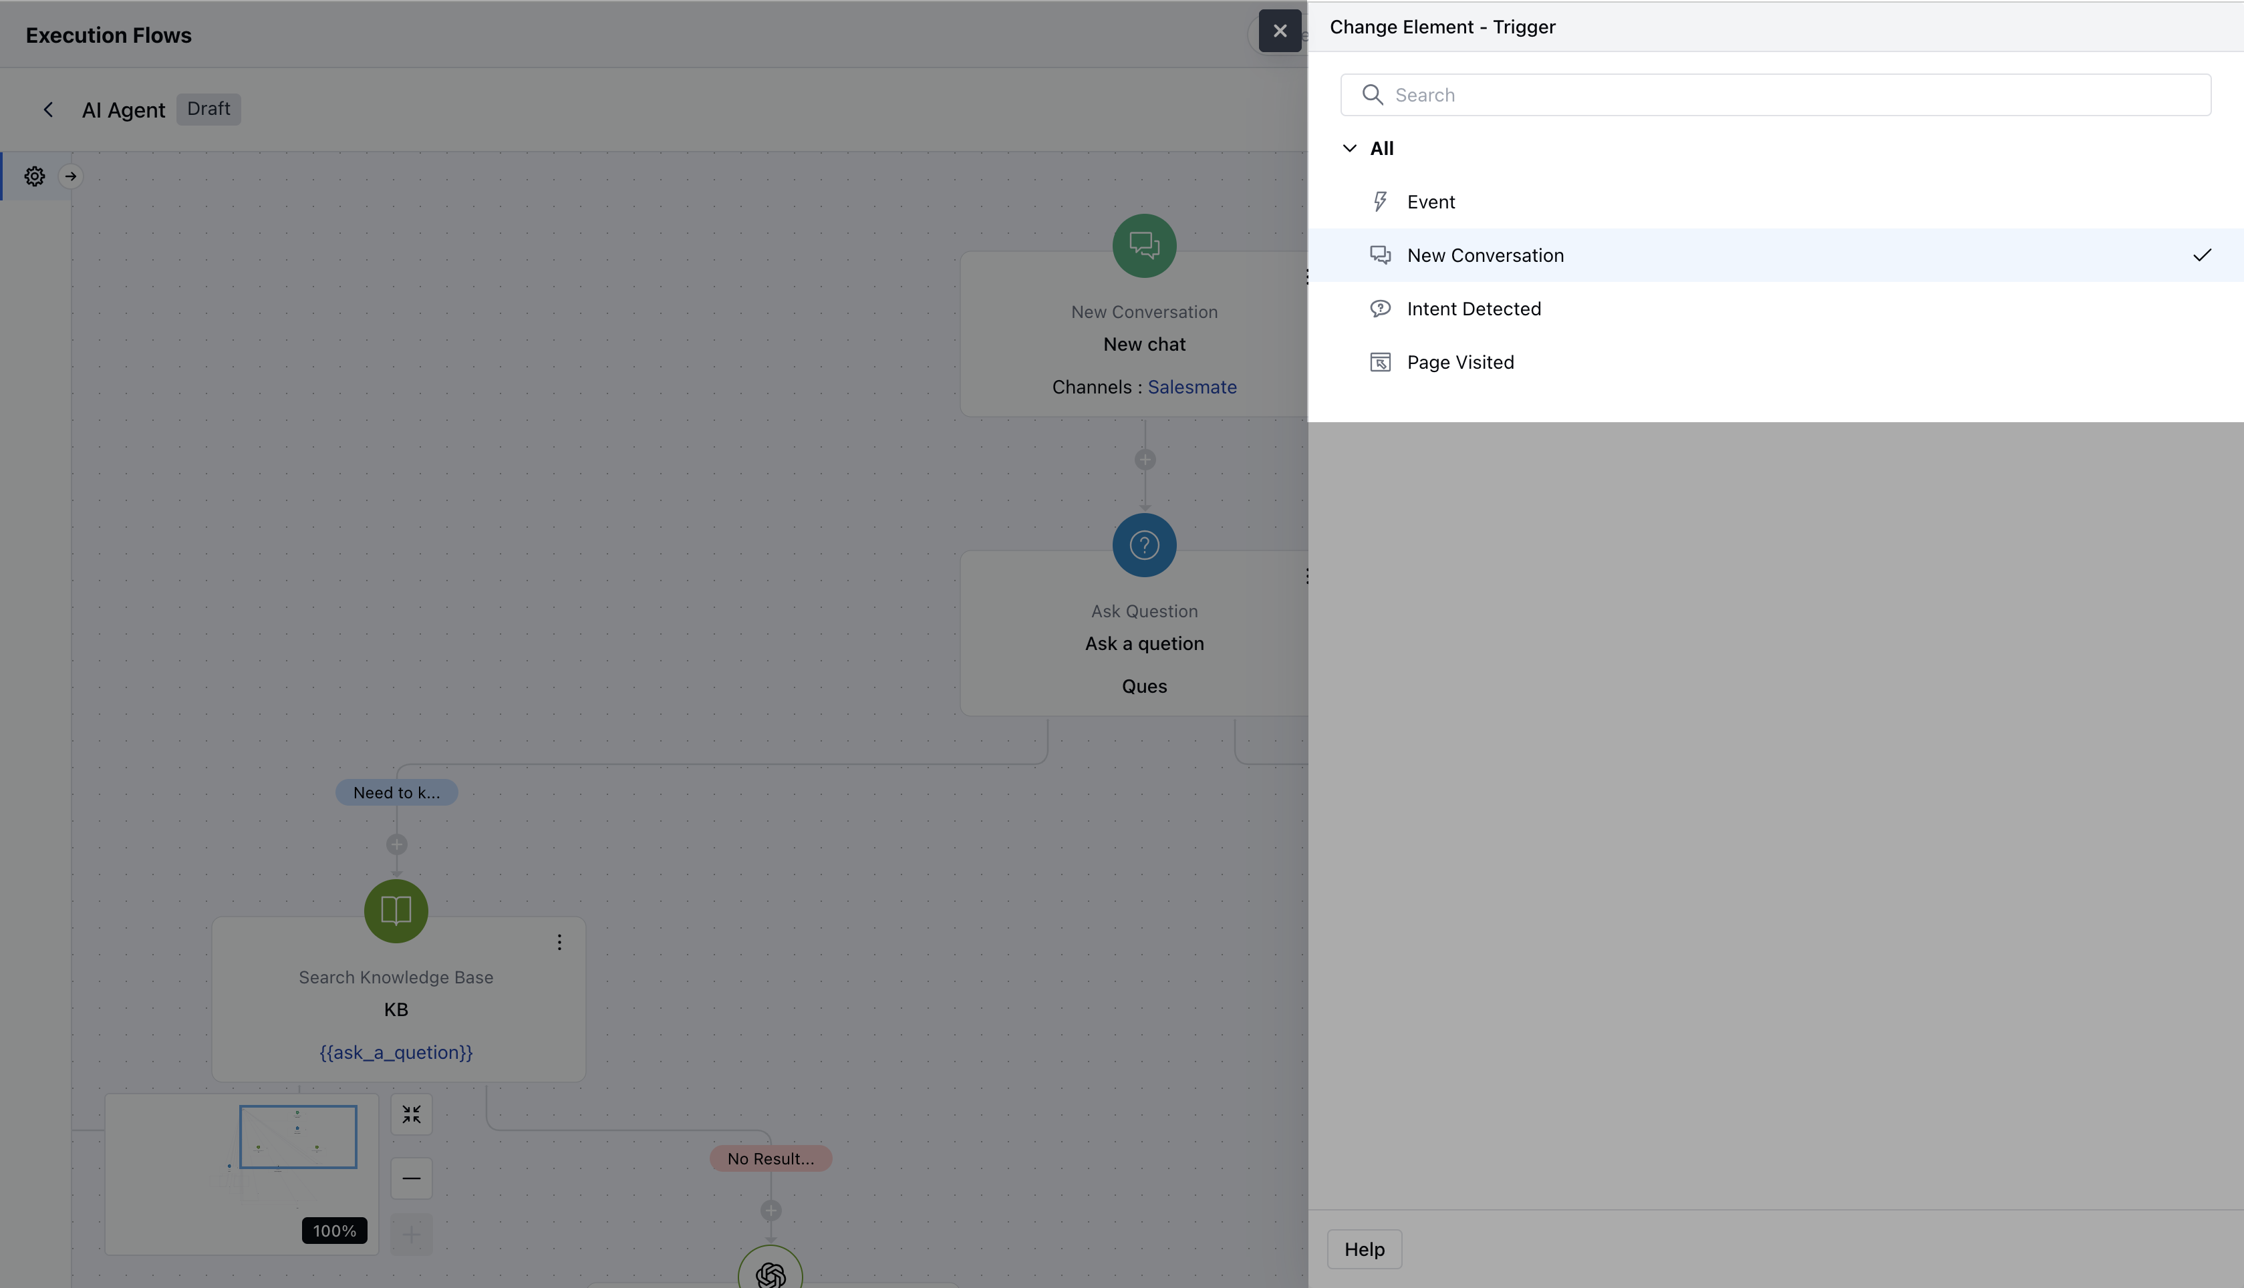This screenshot has height=1288, width=2244.
Task: Click the Search Knowledge Base book icon
Action: tap(396, 911)
